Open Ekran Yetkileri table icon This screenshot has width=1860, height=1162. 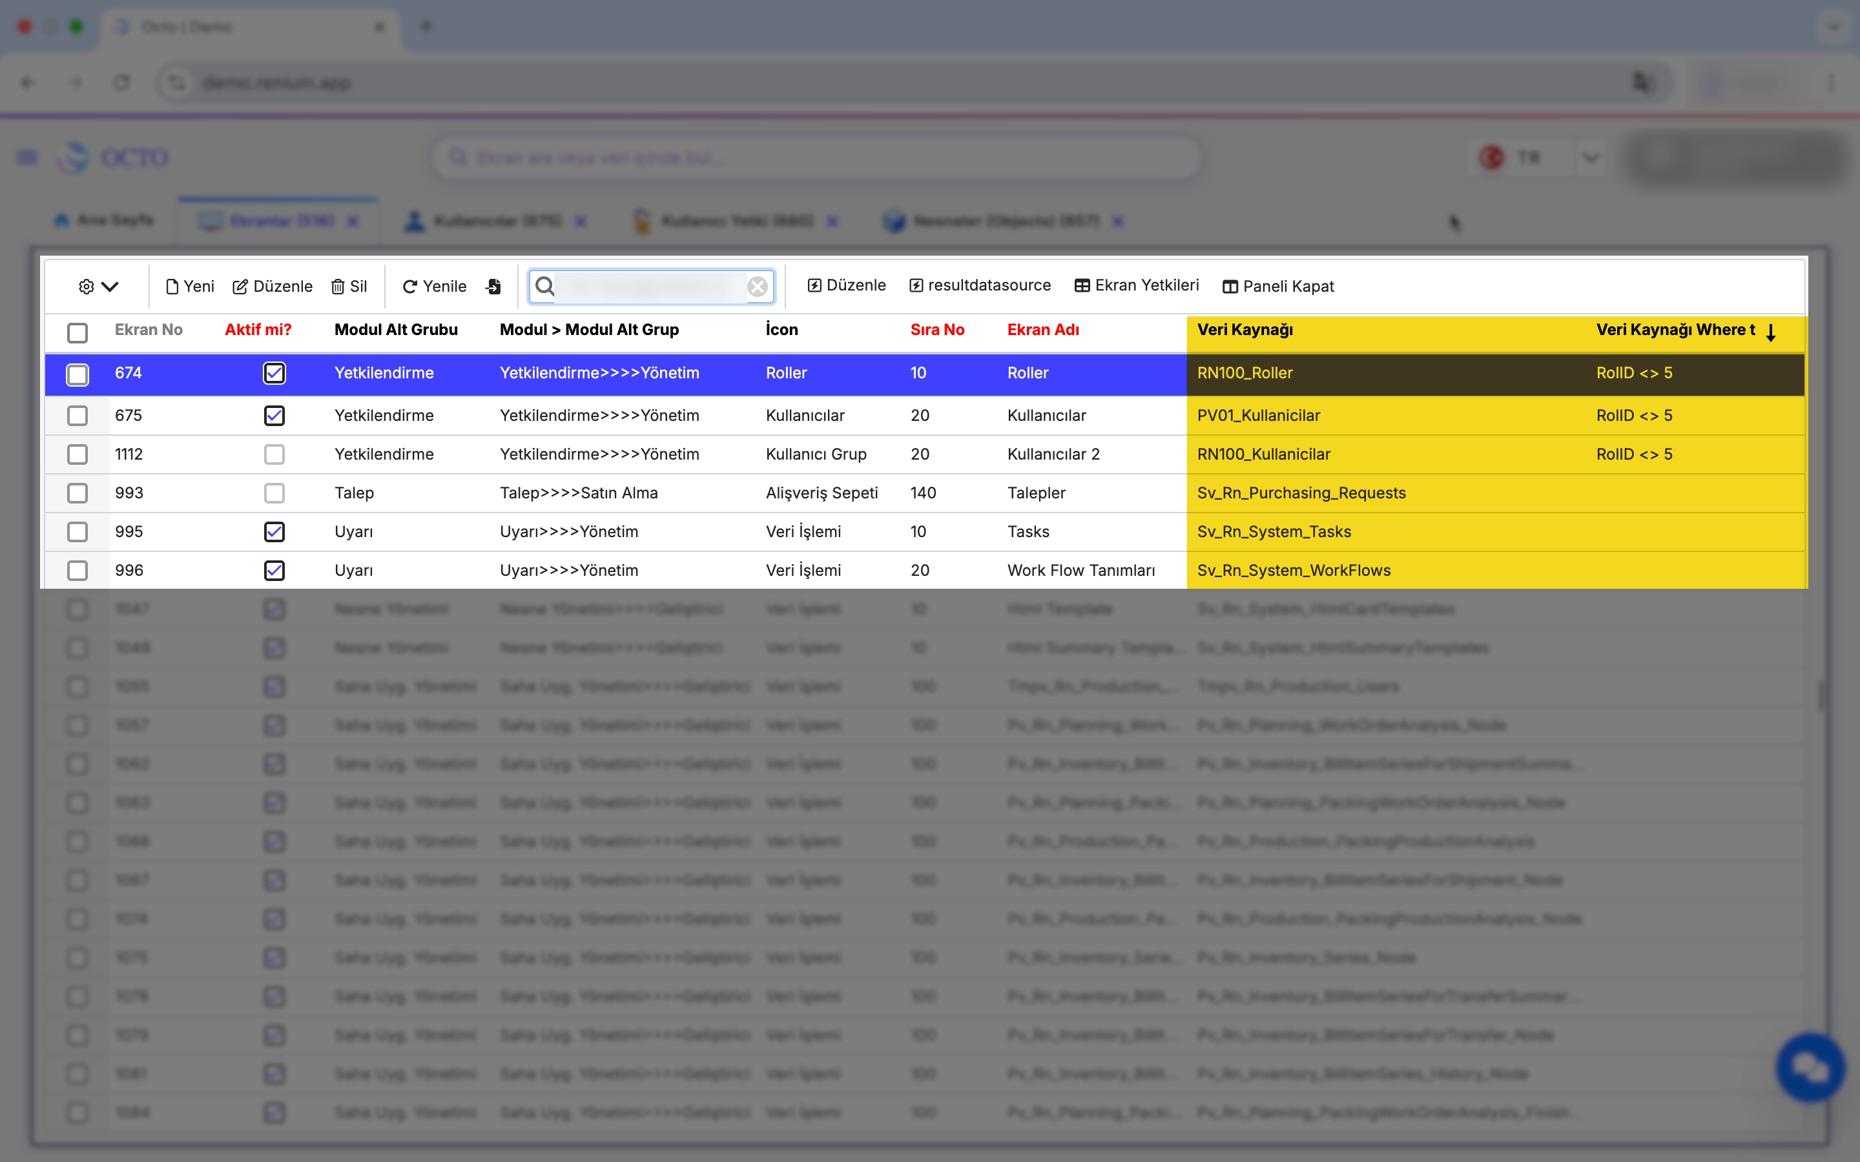pyautogui.click(x=1081, y=286)
